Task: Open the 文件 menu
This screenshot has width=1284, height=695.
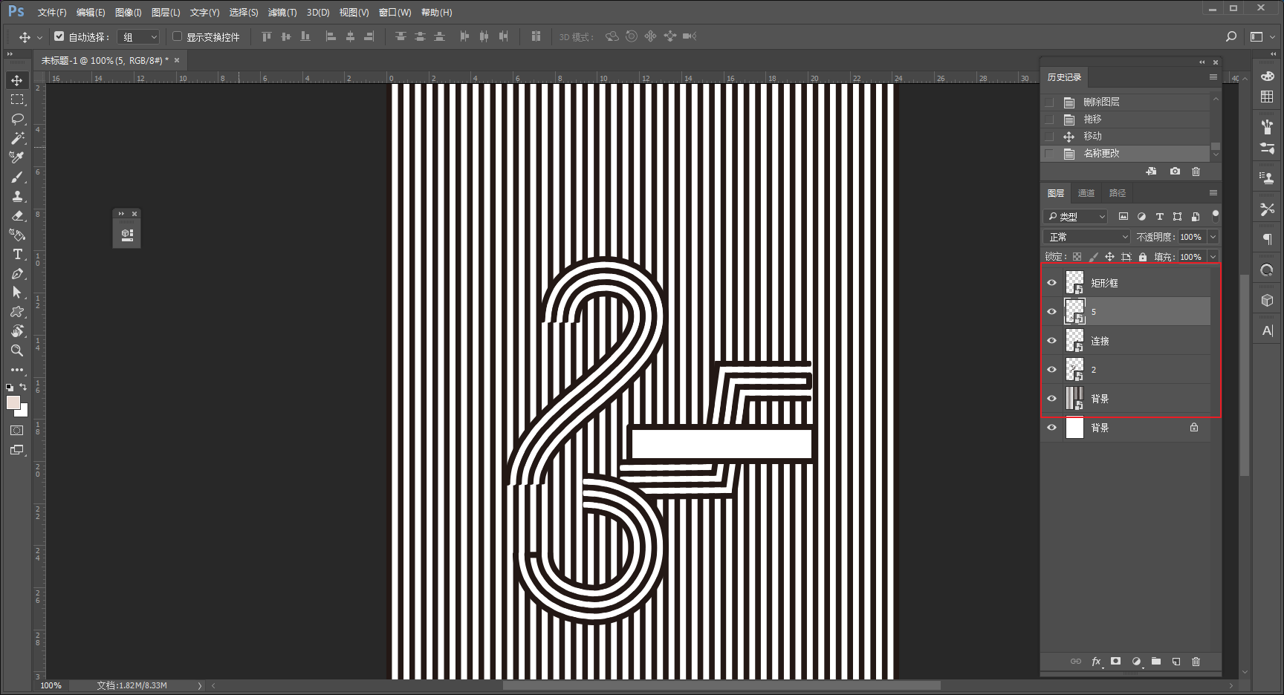Action: (52, 13)
